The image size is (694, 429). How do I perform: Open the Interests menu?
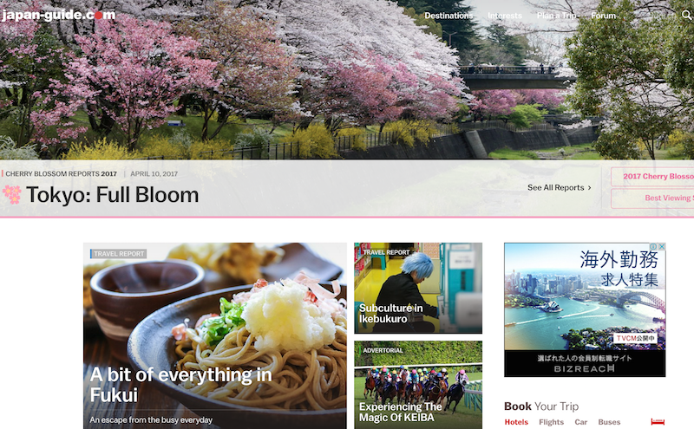pyautogui.click(x=505, y=16)
